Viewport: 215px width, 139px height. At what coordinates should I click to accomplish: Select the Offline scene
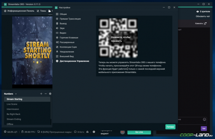[x=27, y=124]
